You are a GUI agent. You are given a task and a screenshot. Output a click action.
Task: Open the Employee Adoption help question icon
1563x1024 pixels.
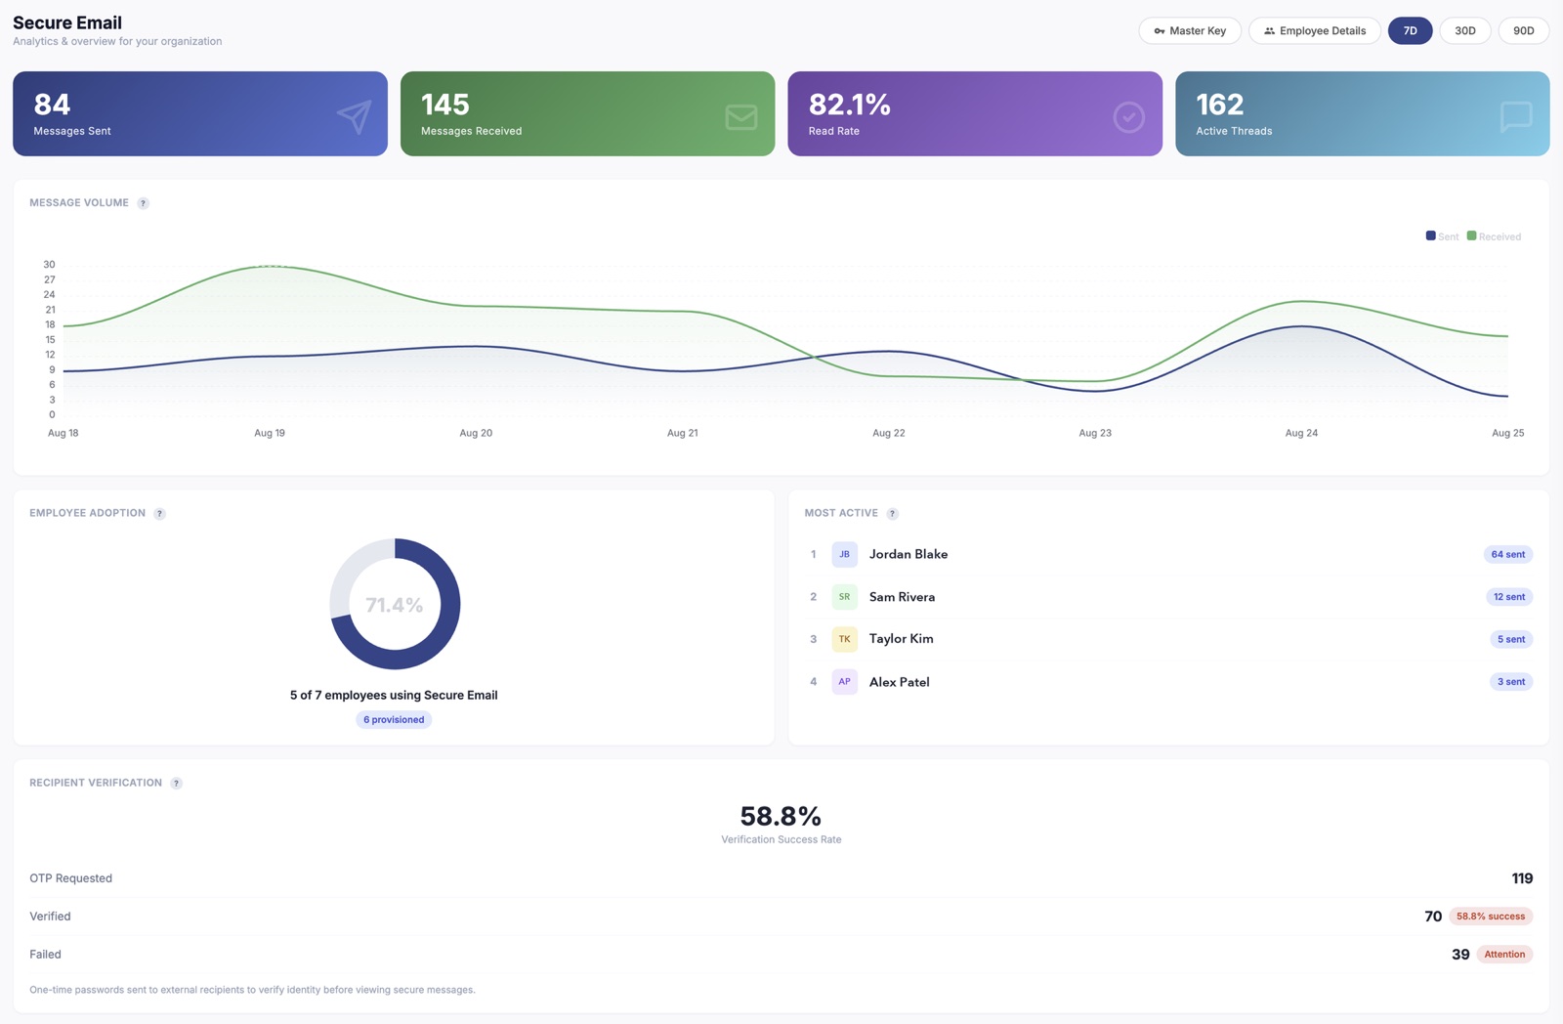coord(160,514)
